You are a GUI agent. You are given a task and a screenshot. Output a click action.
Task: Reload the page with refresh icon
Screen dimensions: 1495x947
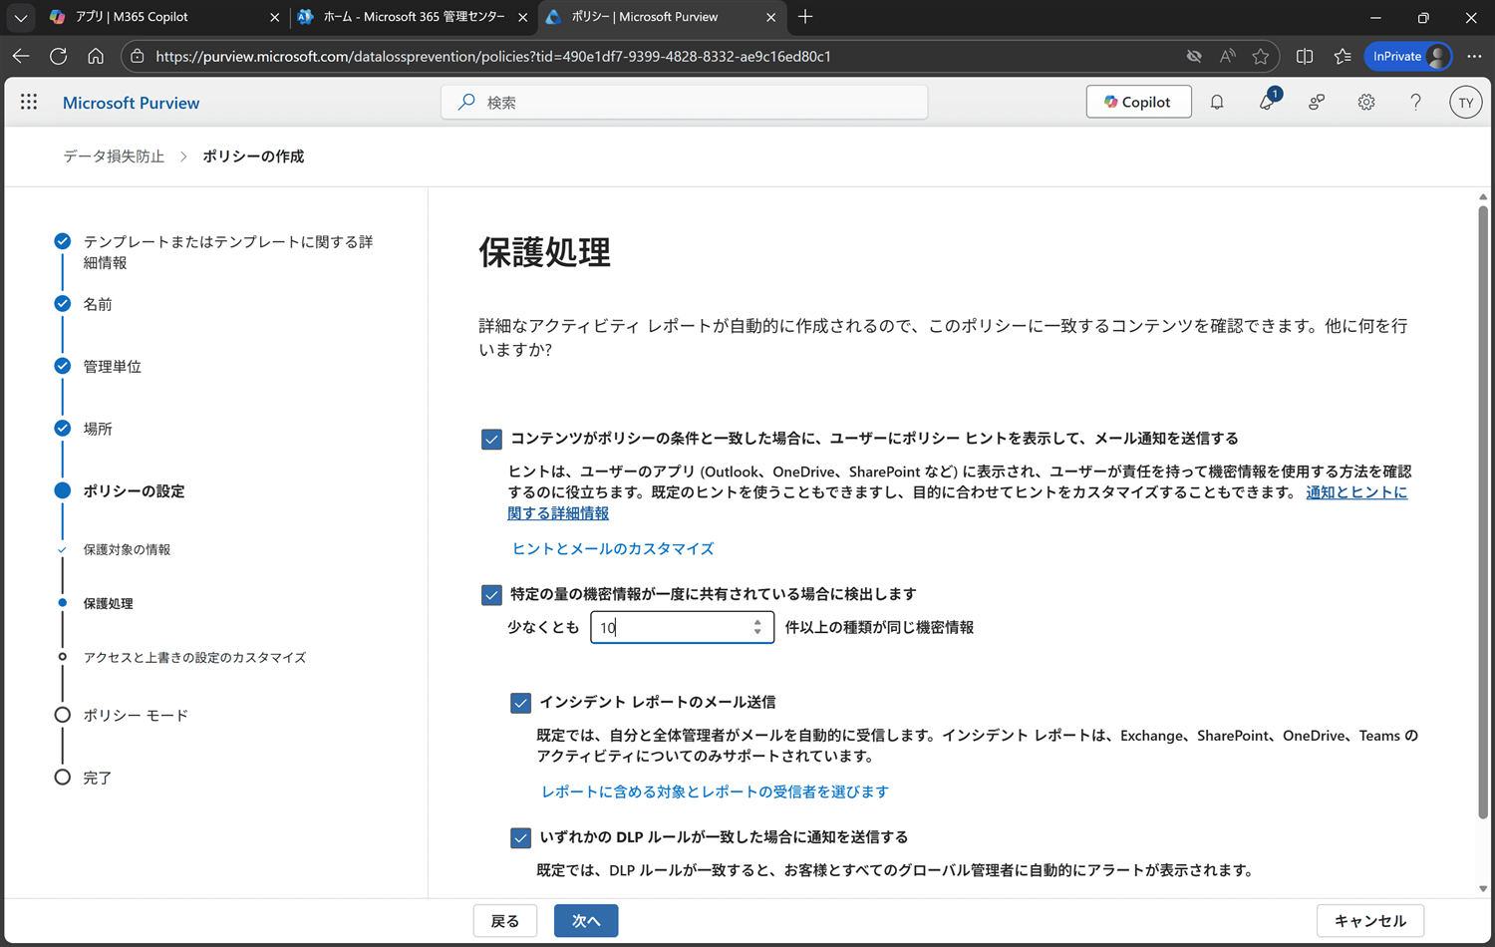click(58, 56)
